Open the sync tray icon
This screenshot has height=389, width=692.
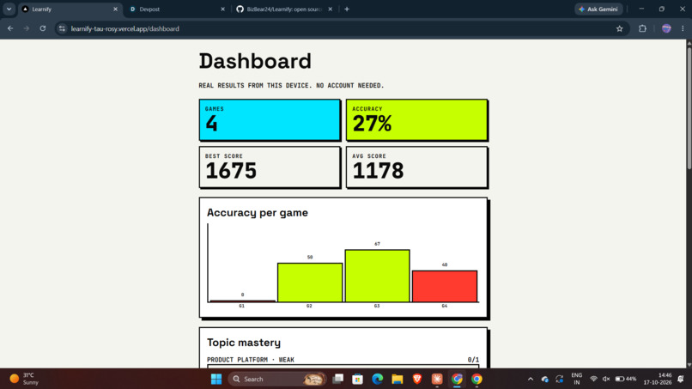click(560, 379)
